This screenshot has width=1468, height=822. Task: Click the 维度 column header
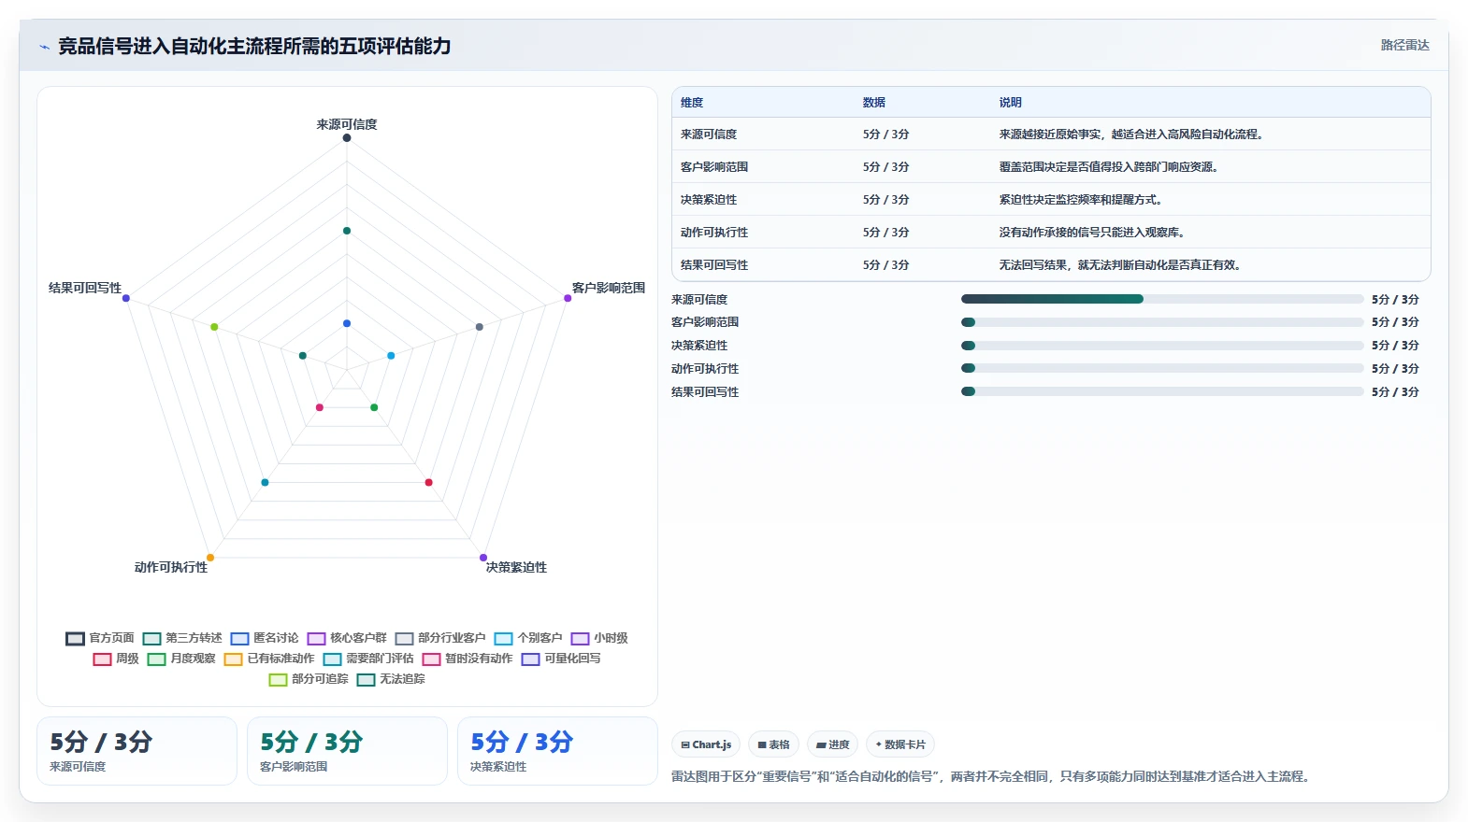pyautogui.click(x=692, y=103)
